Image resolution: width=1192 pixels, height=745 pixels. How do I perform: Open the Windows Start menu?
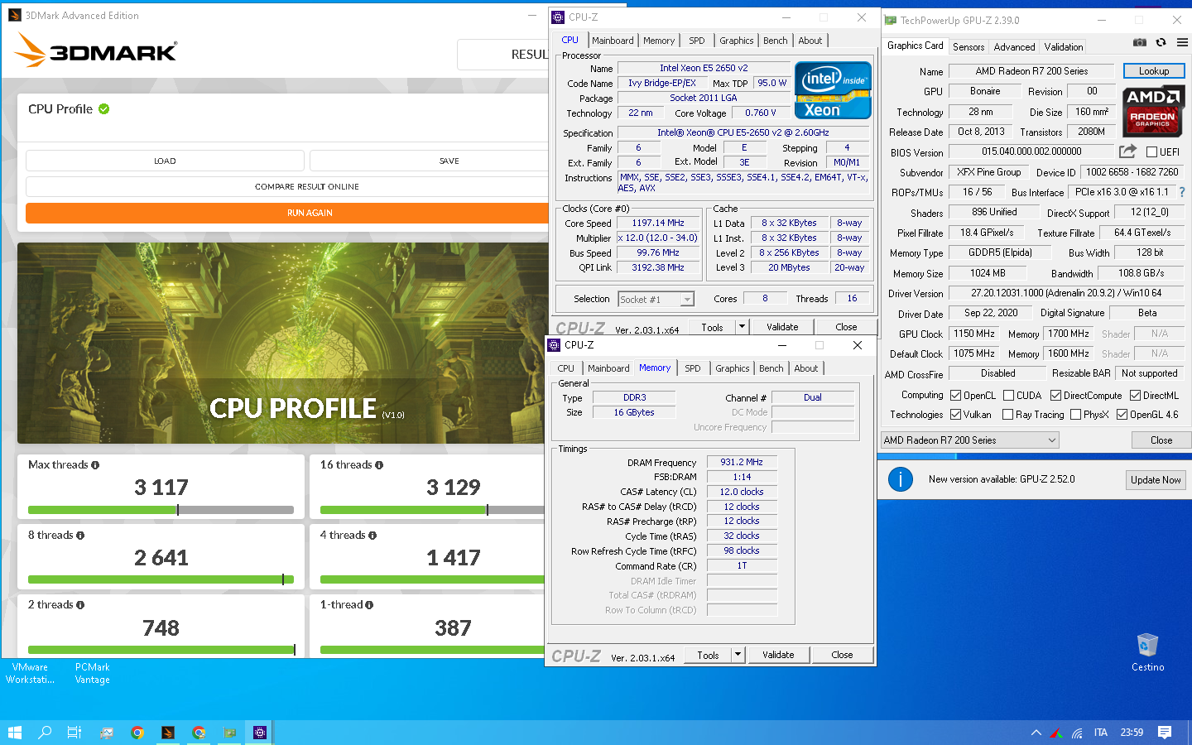[14, 733]
